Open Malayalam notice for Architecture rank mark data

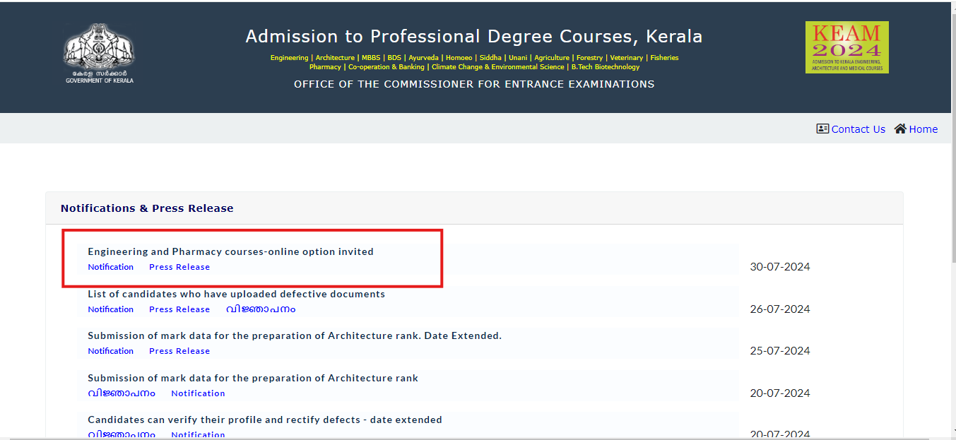coord(122,393)
